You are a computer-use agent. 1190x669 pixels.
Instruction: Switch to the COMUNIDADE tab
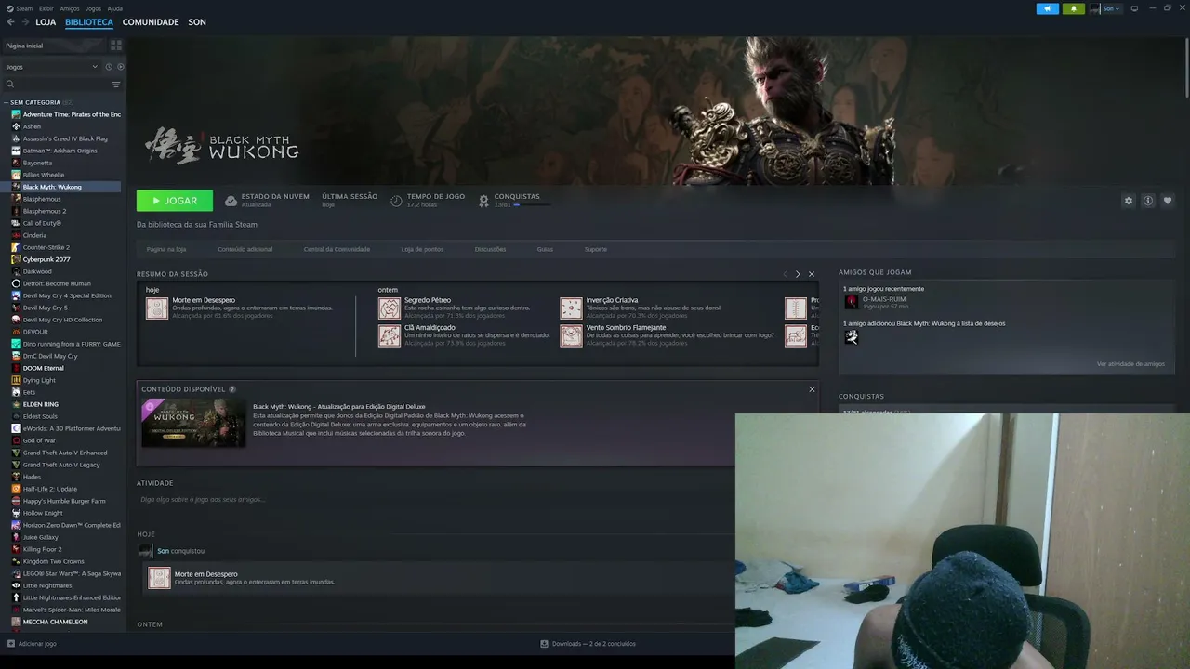151,22
